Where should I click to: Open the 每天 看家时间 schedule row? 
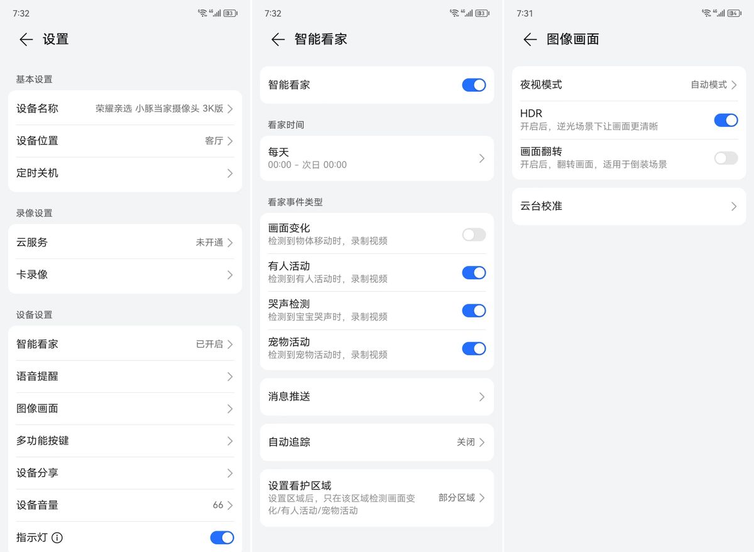pyautogui.click(x=377, y=158)
